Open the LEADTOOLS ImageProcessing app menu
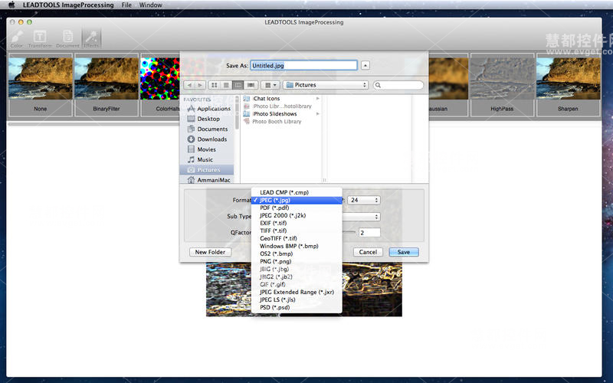The width and height of the screenshot is (613, 383). tap(68, 5)
